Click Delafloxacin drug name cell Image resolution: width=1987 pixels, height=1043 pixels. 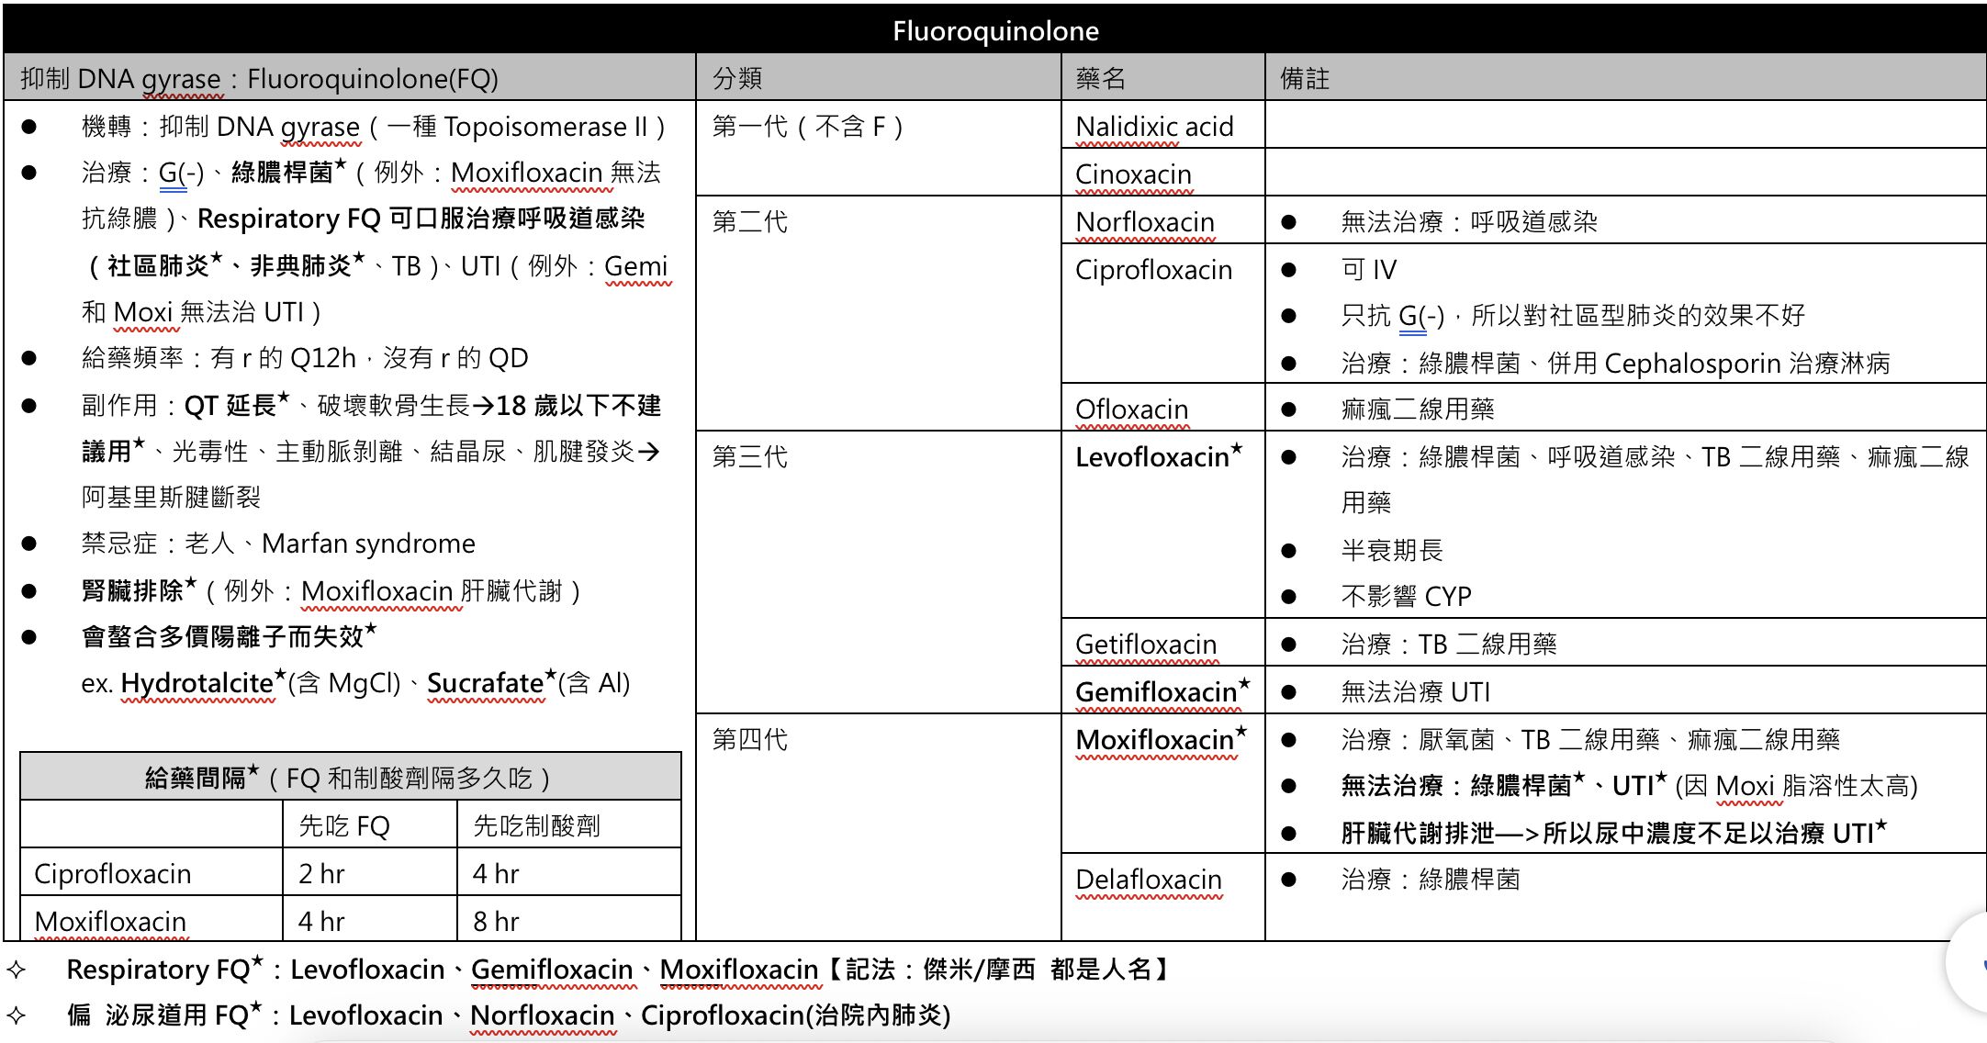(1148, 880)
